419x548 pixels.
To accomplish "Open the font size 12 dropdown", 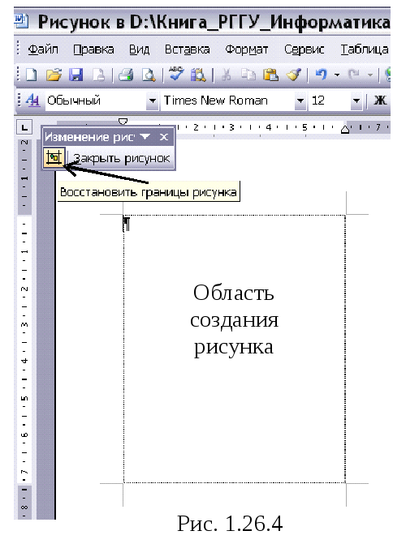I will tap(356, 101).
